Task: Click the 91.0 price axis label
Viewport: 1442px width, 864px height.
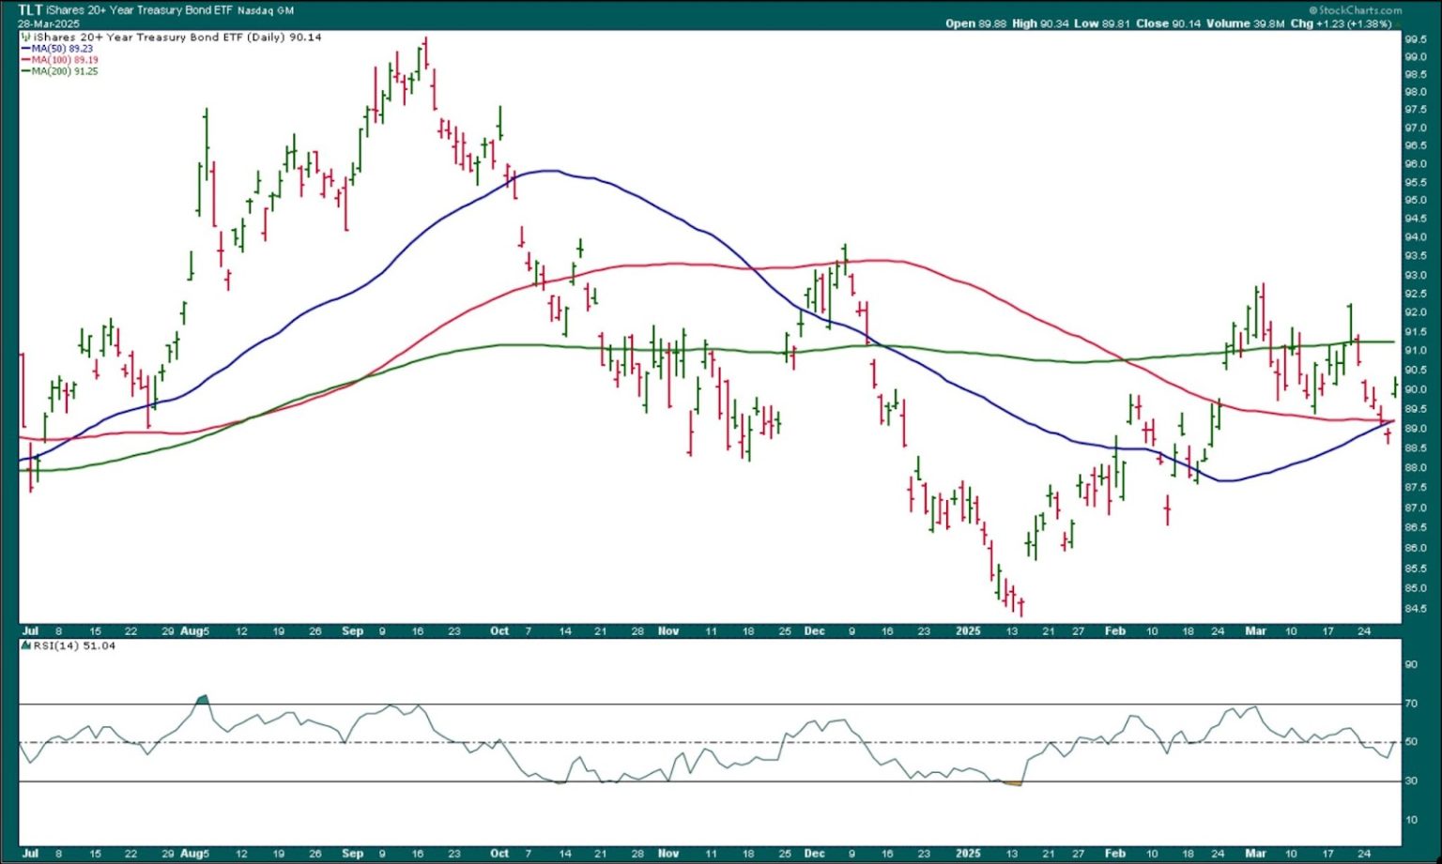Action: point(1416,351)
